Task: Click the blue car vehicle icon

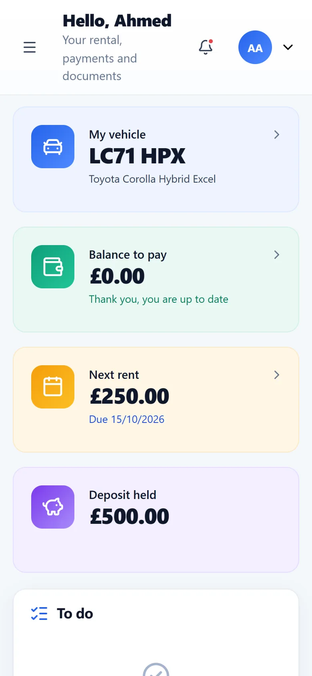Action: click(53, 147)
